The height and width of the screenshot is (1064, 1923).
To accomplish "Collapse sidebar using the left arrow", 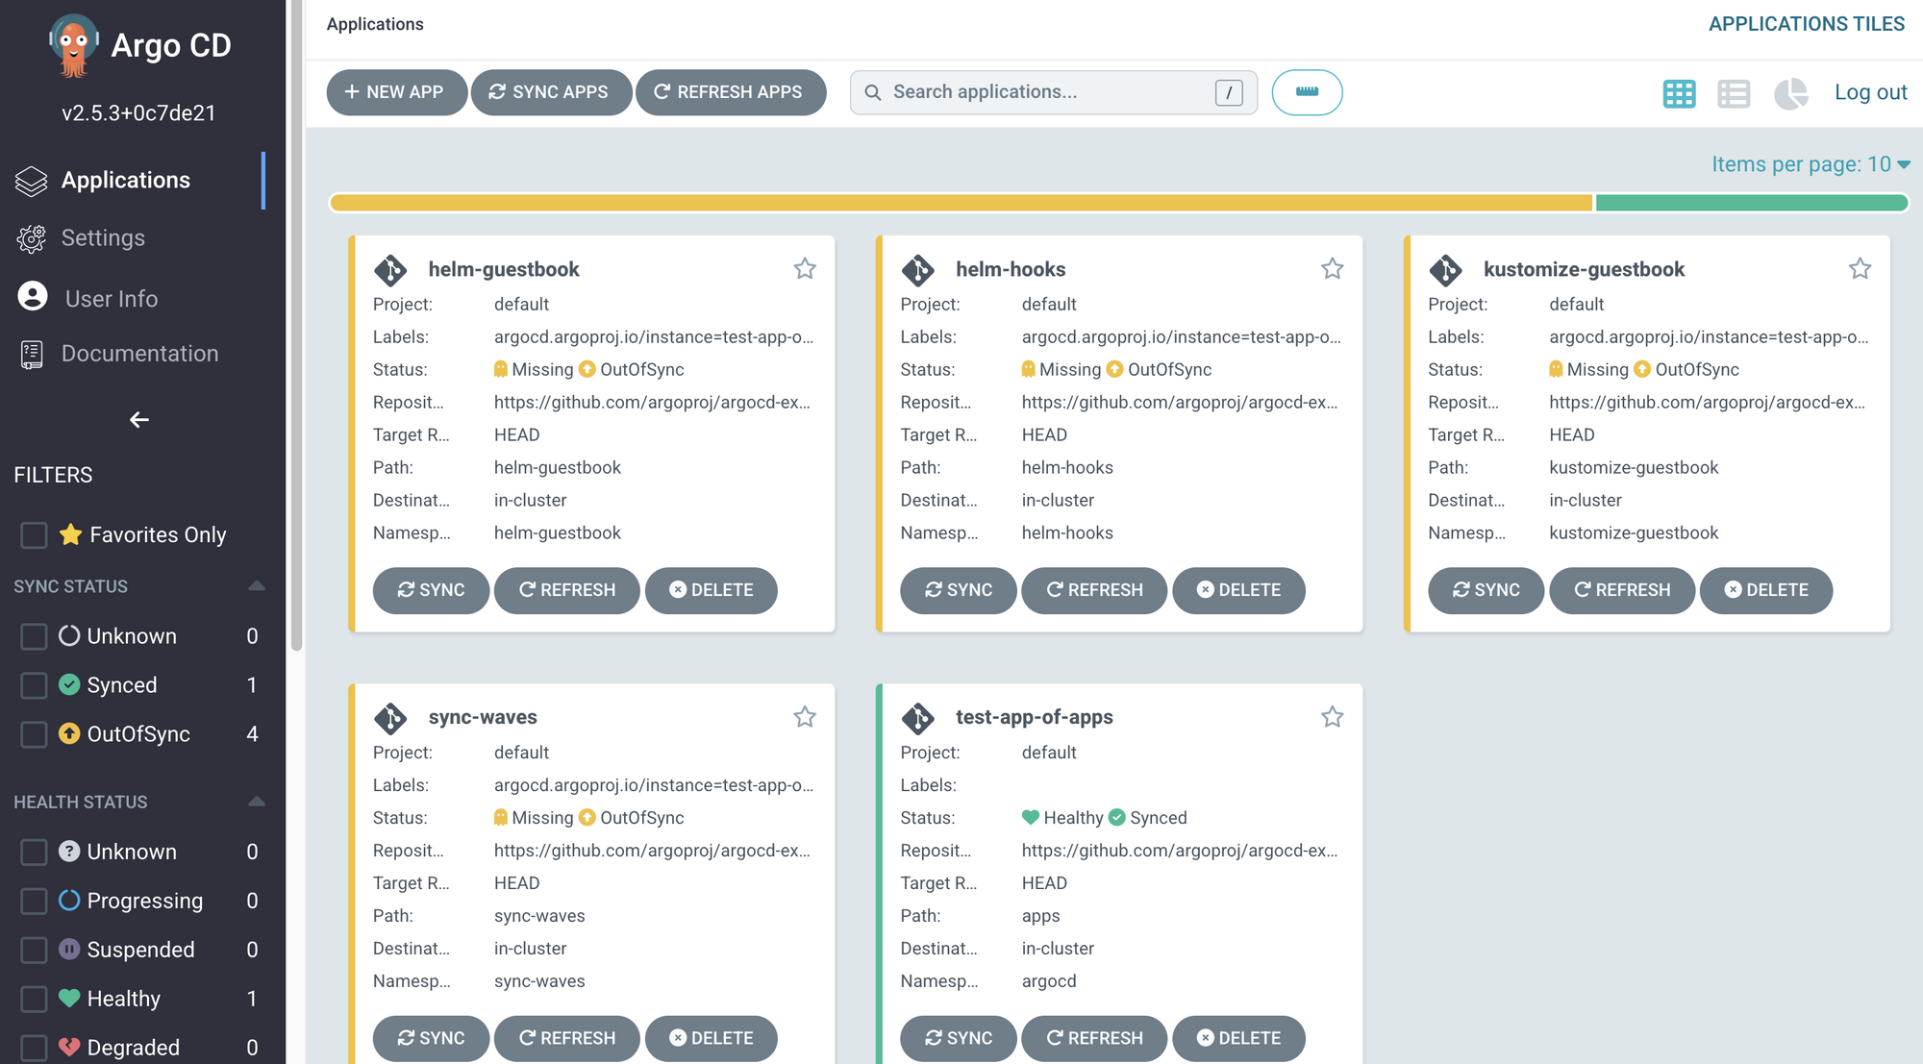I will (x=139, y=420).
